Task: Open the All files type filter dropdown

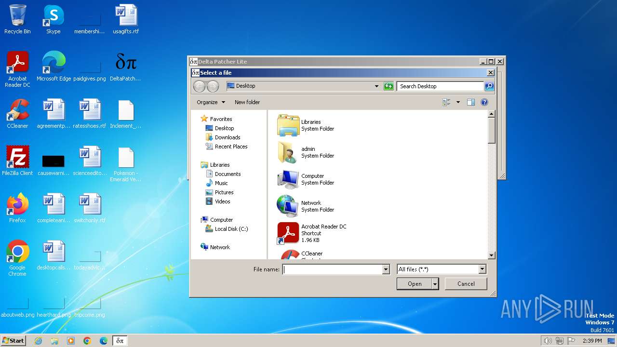Action: pyautogui.click(x=482, y=269)
